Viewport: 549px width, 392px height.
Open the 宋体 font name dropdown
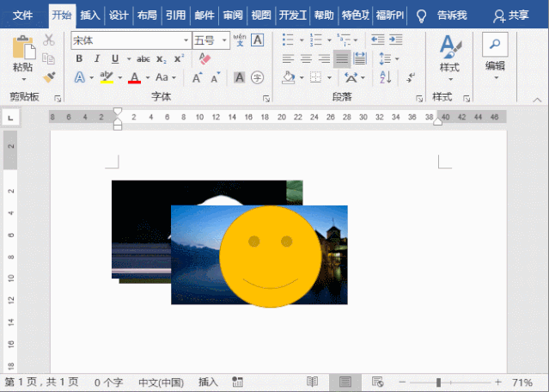point(186,40)
